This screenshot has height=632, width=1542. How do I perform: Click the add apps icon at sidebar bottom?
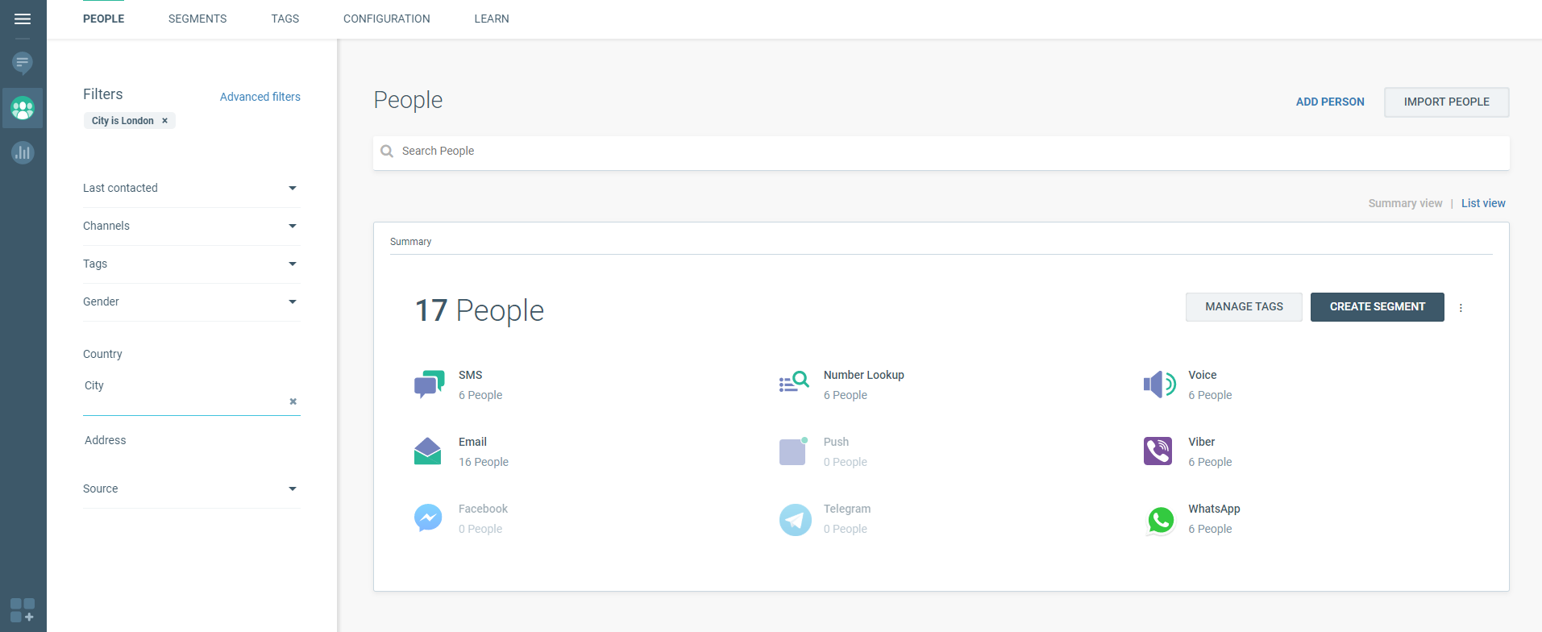point(23,610)
